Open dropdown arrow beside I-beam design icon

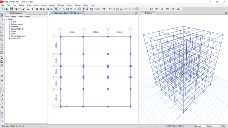tap(149, 9)
